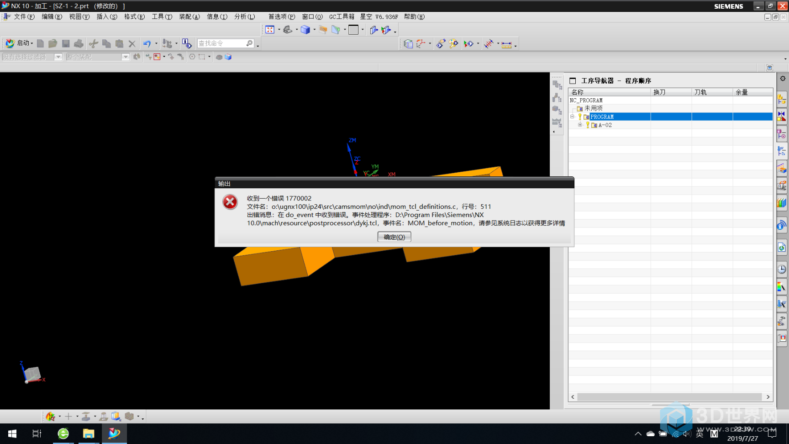Open the rendering style dropdown arrow
The width and height of the screenshot is (789, 444).
click(314, 30)
